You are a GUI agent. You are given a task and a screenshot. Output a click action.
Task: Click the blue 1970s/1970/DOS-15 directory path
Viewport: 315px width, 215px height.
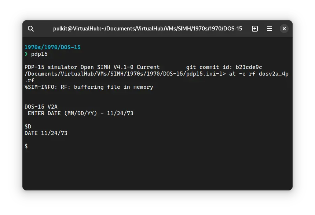pos(52,47)
